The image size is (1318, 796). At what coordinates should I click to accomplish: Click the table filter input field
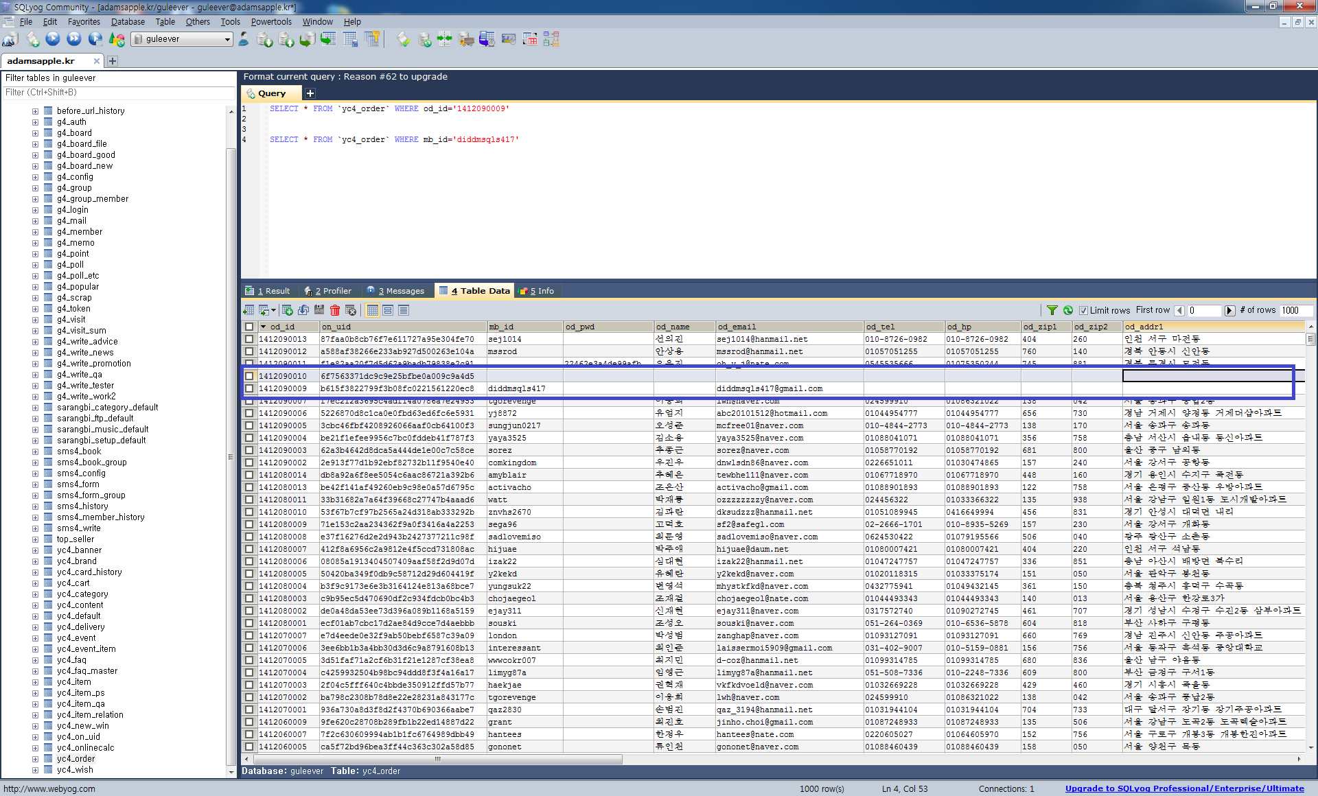(118, 93)
